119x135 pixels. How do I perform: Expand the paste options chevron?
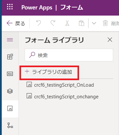94,23
